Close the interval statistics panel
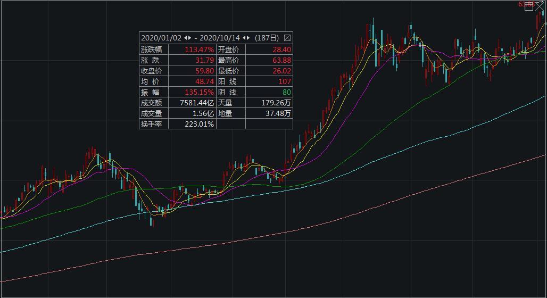This screenshot has height=298, width=547. [x=287, y=38]
